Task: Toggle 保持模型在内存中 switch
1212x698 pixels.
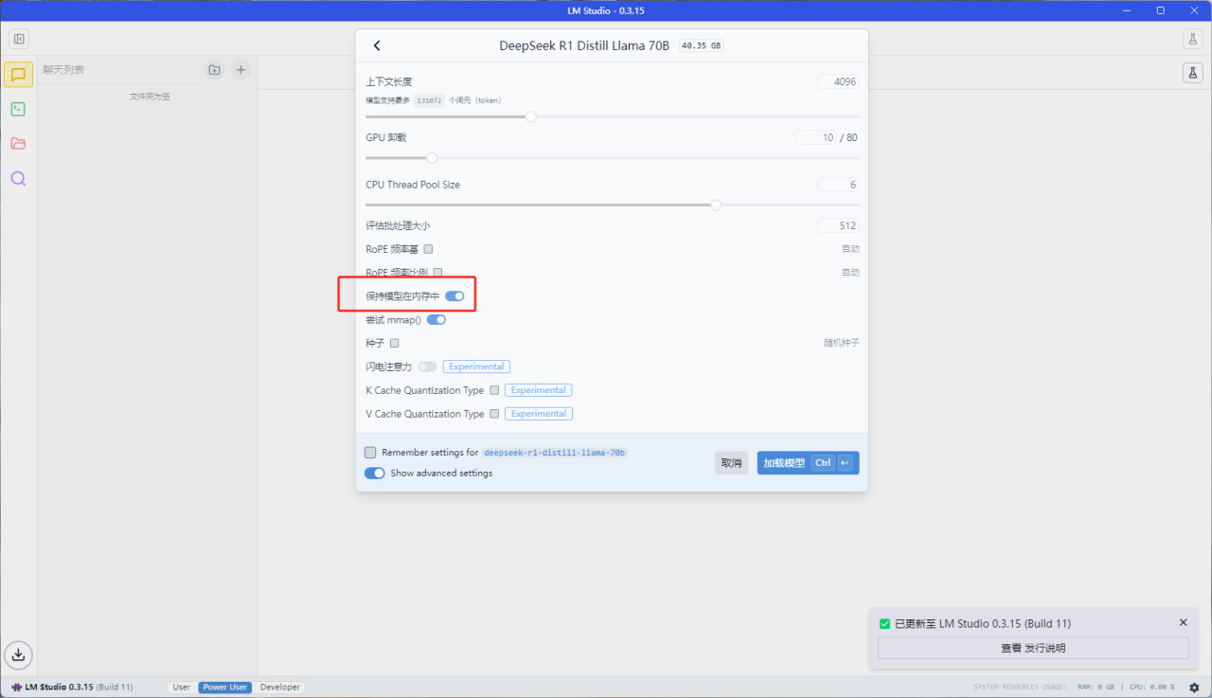Action: tap(454, 296)
